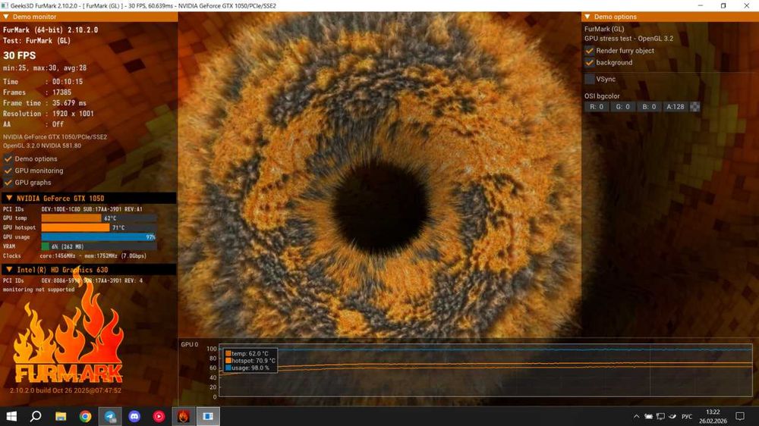The height and width of the screenshot is (426, 759).
Task: Click the 30 FPS readout
Action: tap(20, 55)
